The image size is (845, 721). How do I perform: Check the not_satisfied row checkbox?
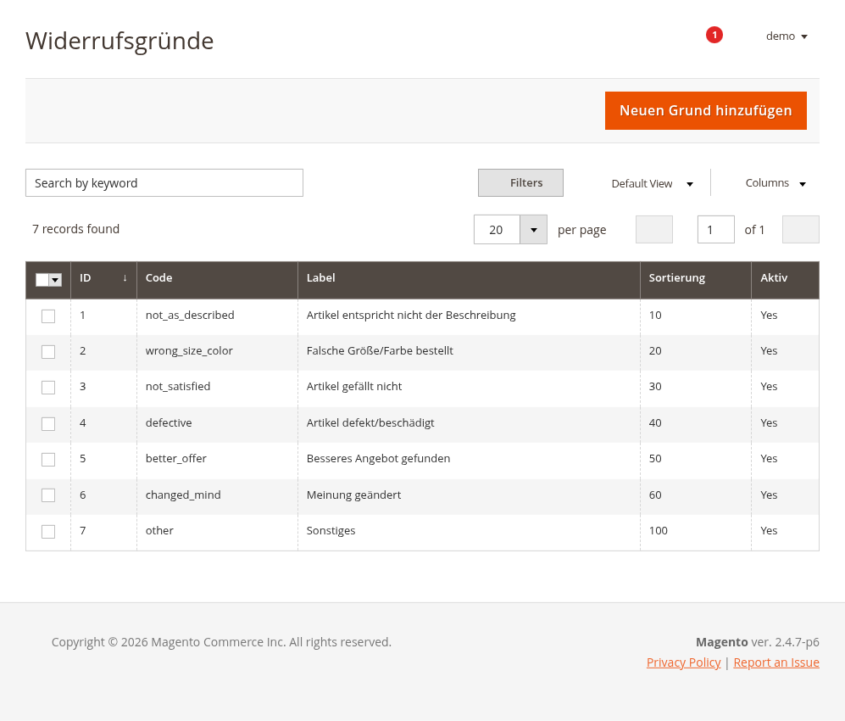coord(48,387)
